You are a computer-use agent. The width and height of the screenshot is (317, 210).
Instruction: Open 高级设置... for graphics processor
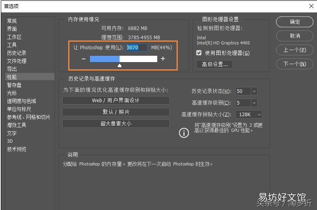click(215, 65)
